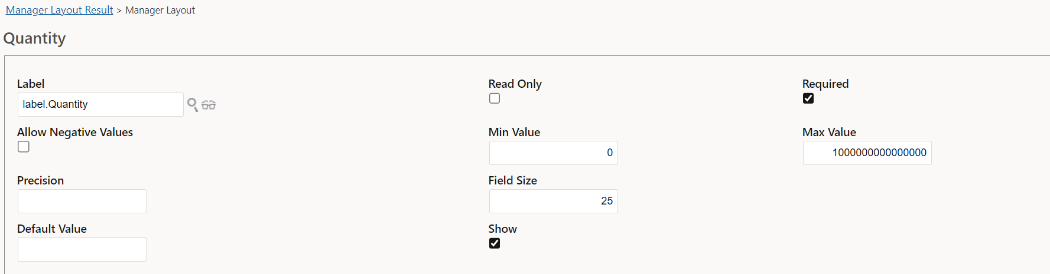Click the Quantity page heading
Screen dimensions: 1050x274
(x=34, y=38)
